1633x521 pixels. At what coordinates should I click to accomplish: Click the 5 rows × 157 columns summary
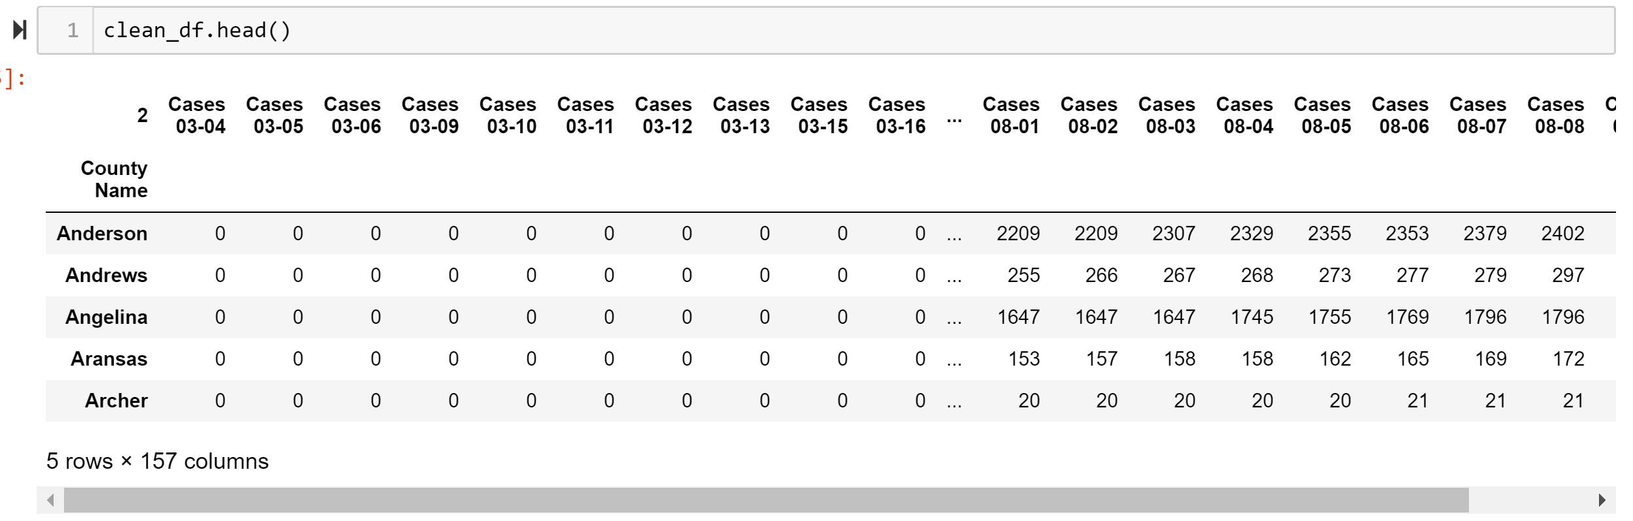click(158, 462)
